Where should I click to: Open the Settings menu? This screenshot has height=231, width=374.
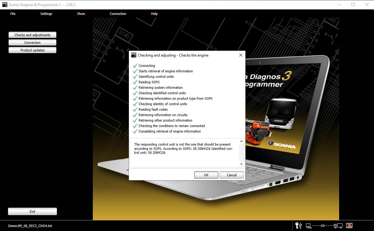(46, 14)
